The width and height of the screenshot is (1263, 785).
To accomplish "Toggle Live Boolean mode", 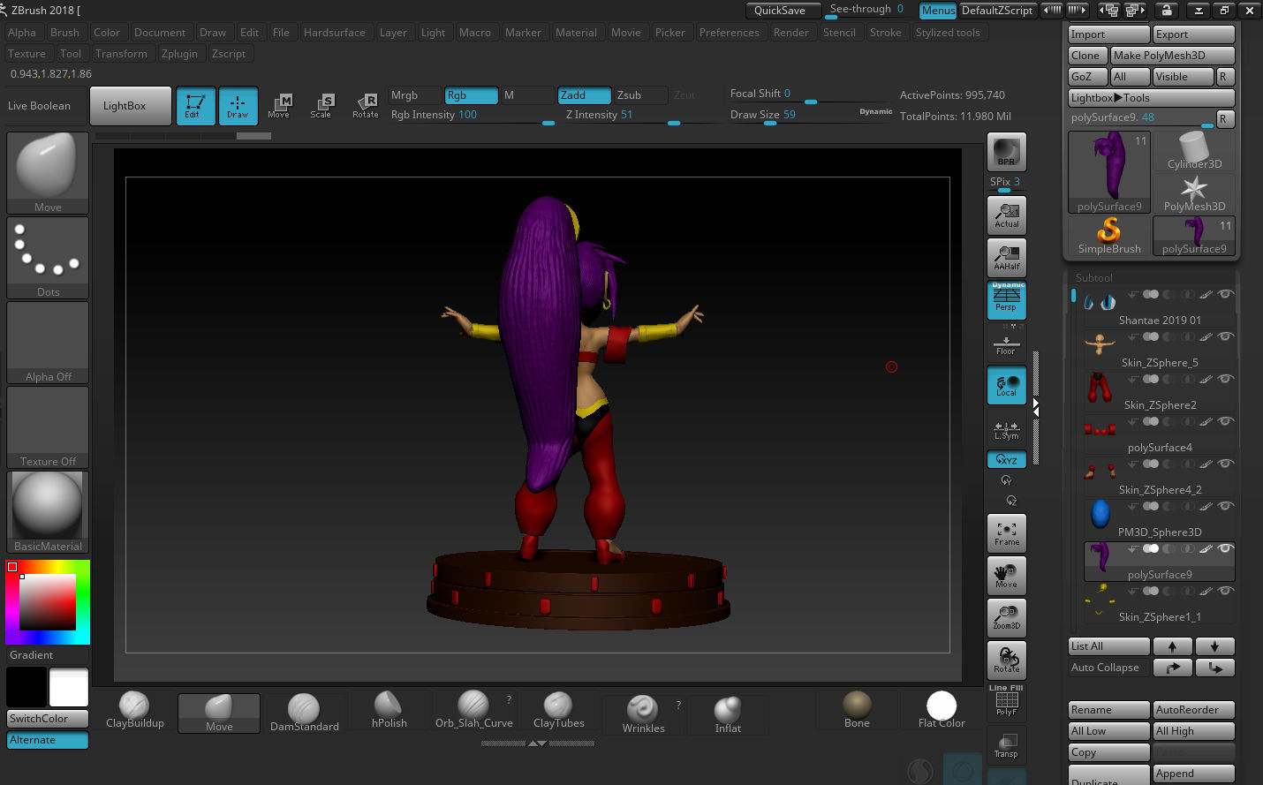I will pos(39,106).
